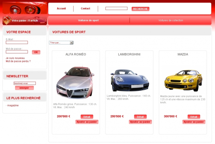Click the Lamborghini bleu description text
215x144 pixels.
[x=129, y=97]
